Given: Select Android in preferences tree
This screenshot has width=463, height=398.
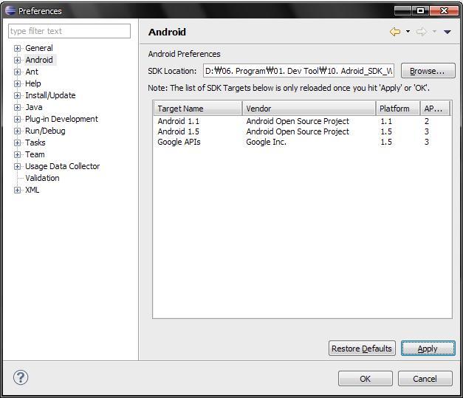Looking at the screenshot, I should point(39,60).
